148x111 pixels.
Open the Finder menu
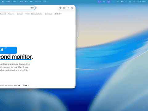click(x=8, y=2)
